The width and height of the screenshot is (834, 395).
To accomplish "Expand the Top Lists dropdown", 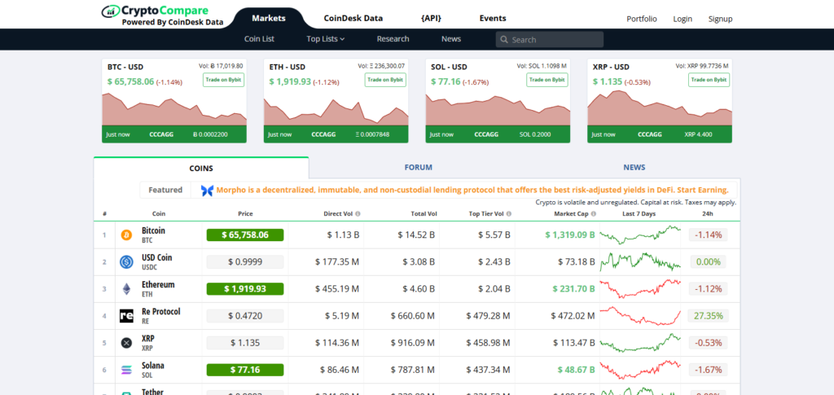I will (x=326, y=39).
